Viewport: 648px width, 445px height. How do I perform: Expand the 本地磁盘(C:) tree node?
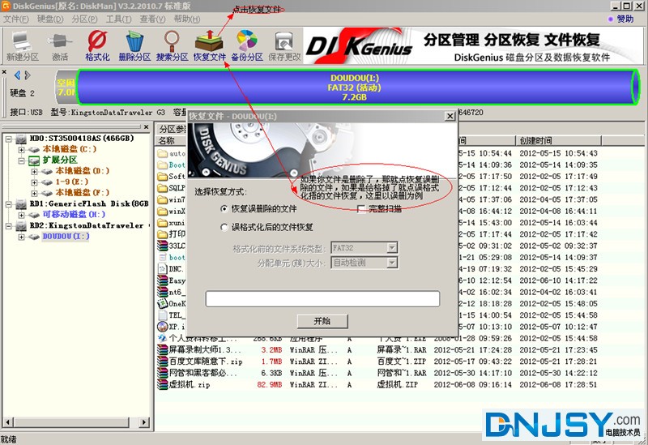click(x=22, y=150)
